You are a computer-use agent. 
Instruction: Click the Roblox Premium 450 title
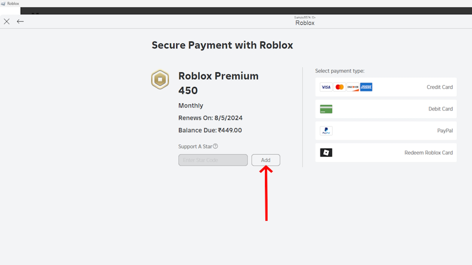tap(219, 83)
